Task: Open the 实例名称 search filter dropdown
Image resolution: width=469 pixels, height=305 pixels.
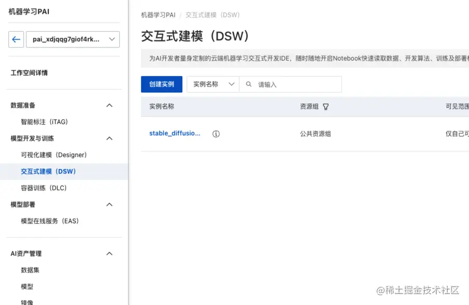Action: 213,84
